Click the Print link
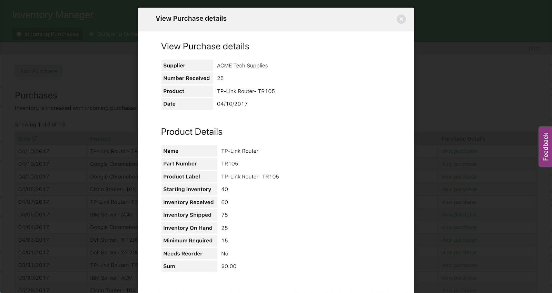This screenshot has width=552, height=293. 534,49
